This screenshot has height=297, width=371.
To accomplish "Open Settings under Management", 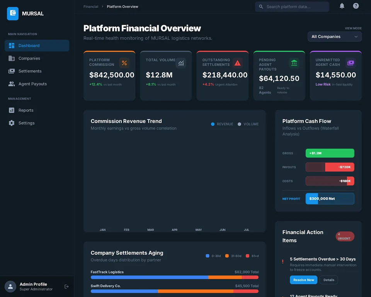I will click(x=37, y=123).
